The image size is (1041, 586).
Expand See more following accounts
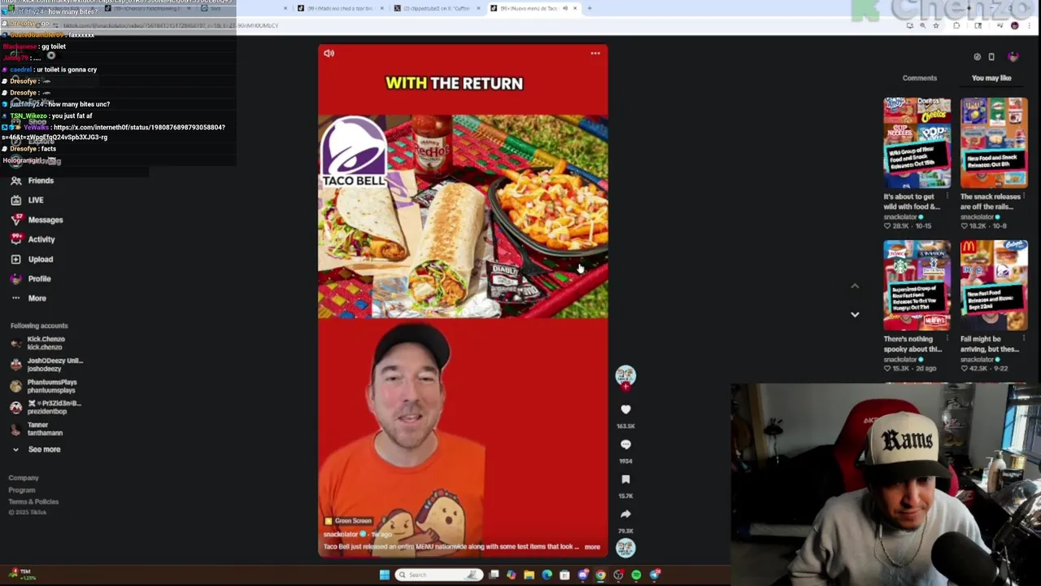tap(36, 449)
